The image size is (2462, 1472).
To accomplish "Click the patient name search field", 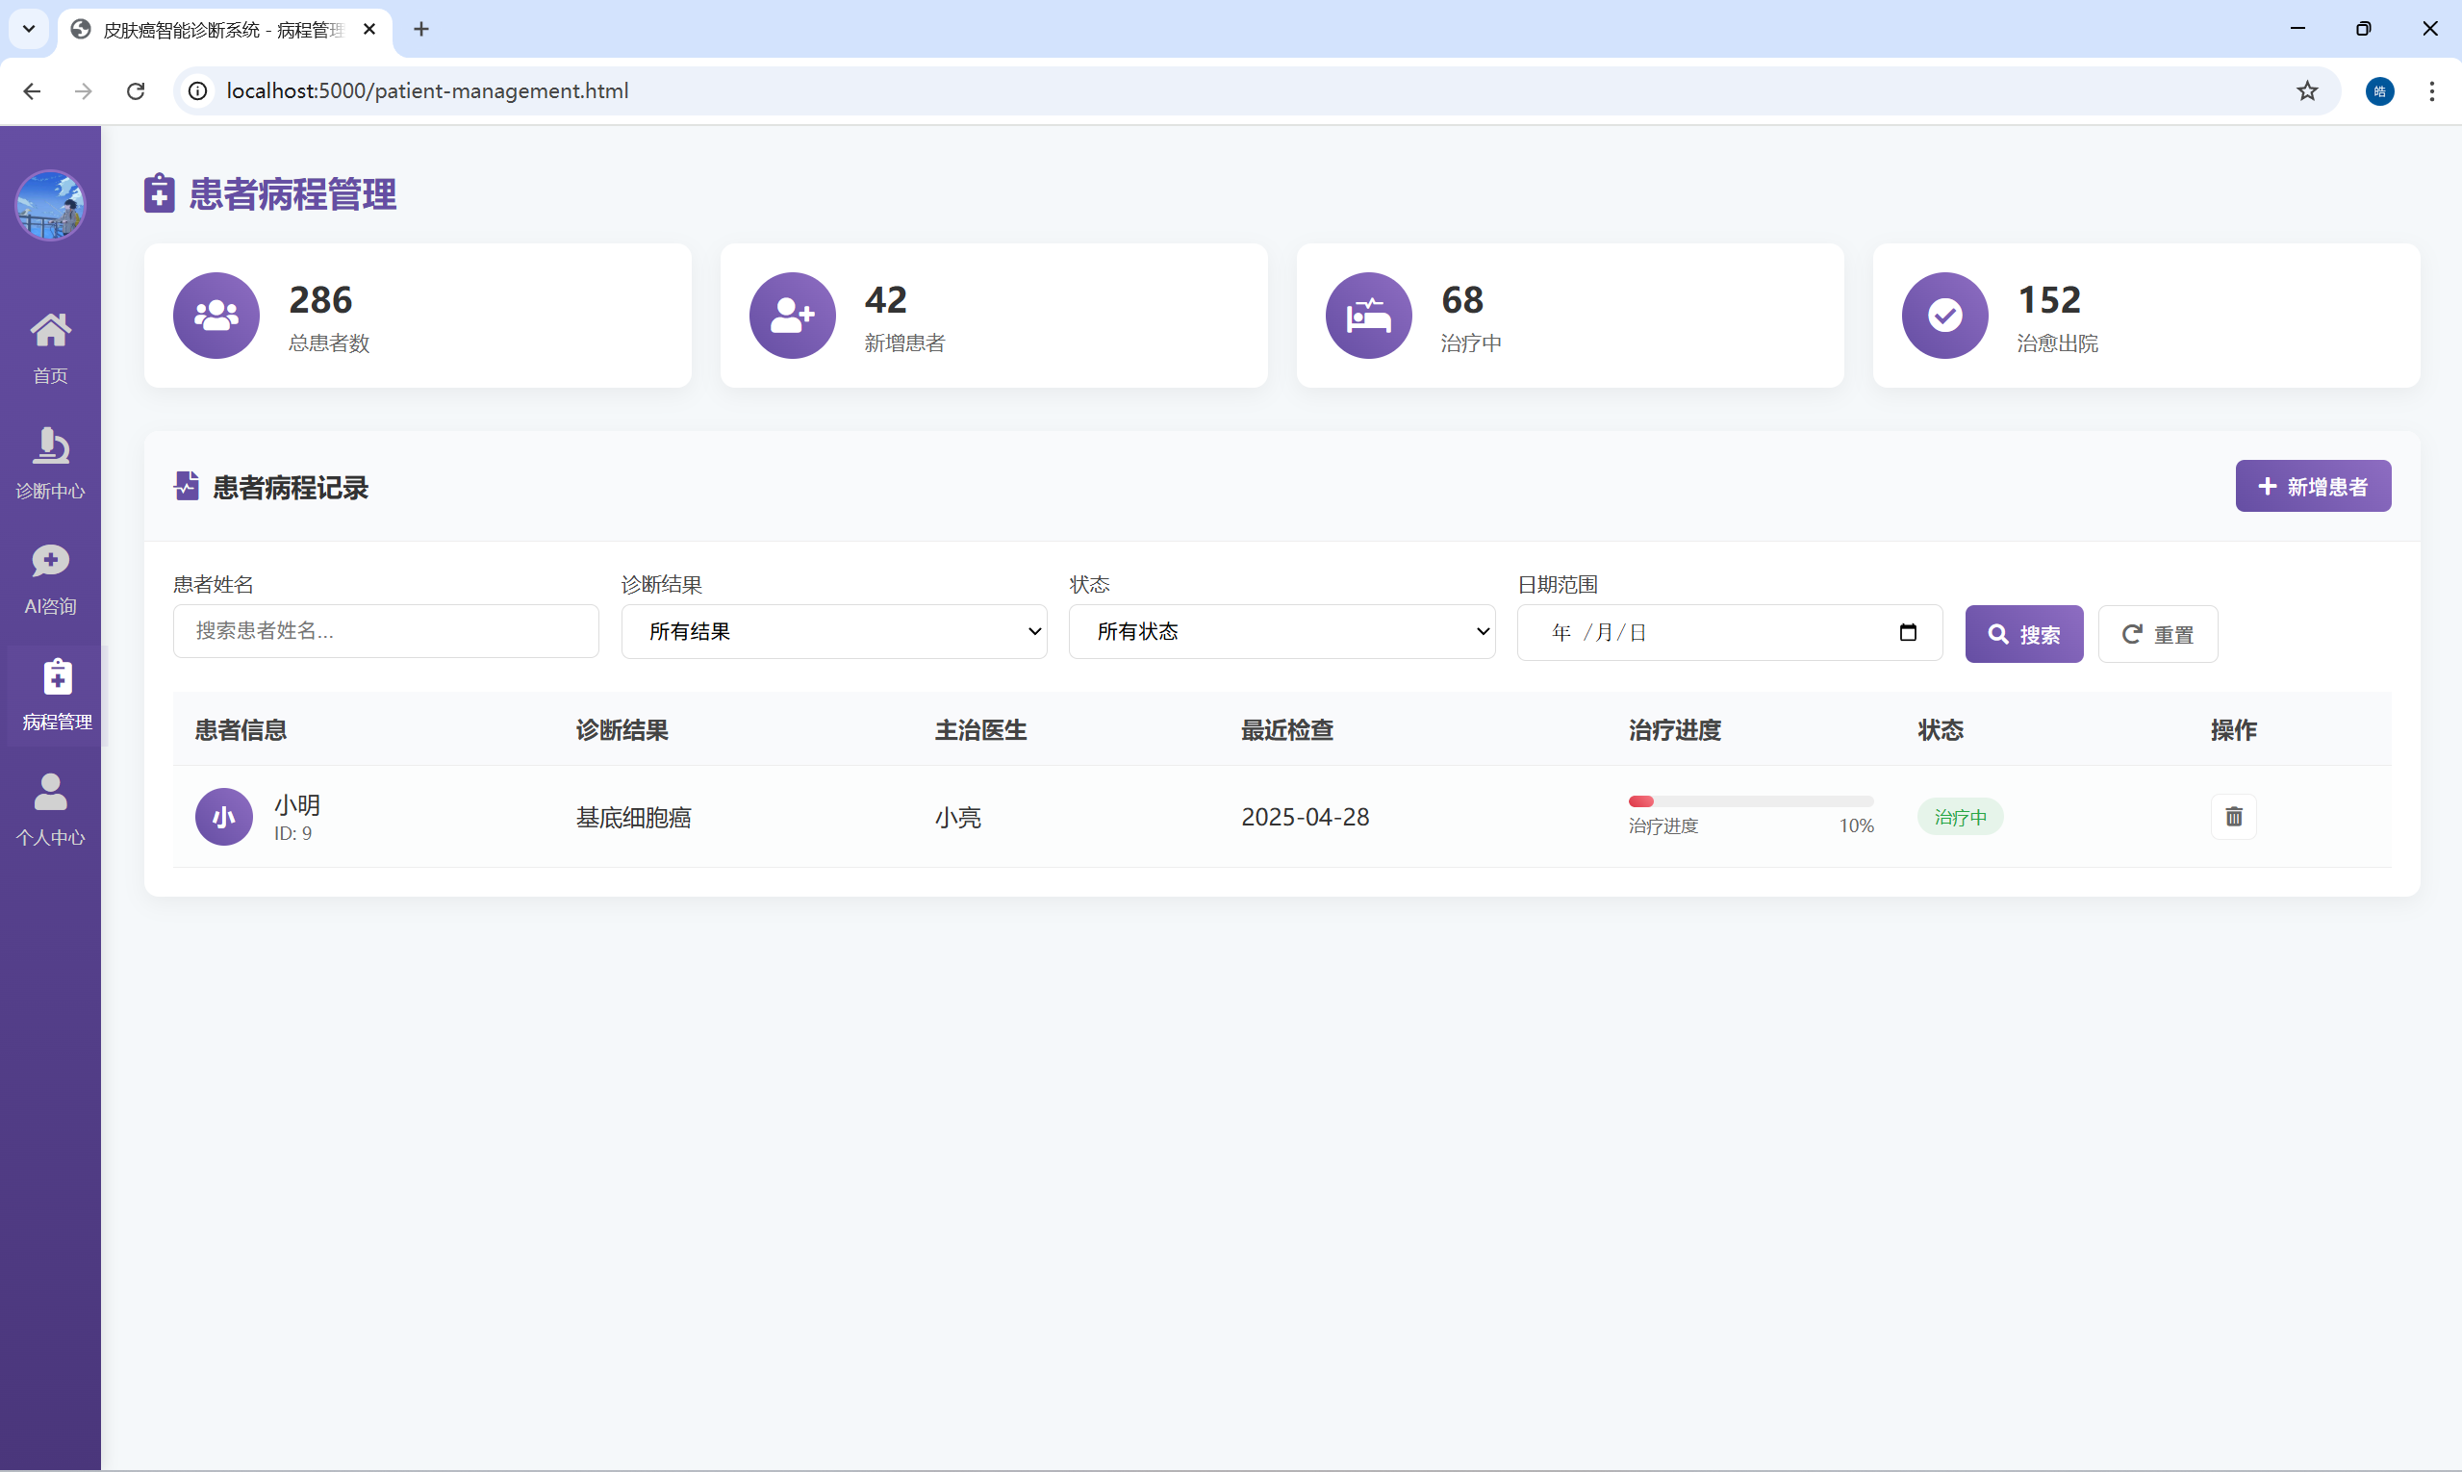I will coord(385,631).
